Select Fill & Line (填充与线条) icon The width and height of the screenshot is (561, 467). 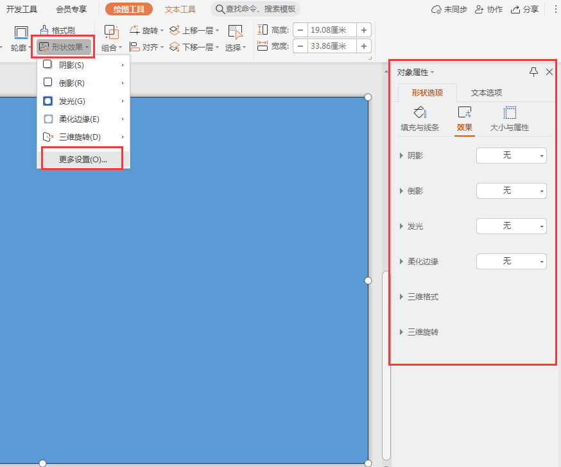[420, 112]
